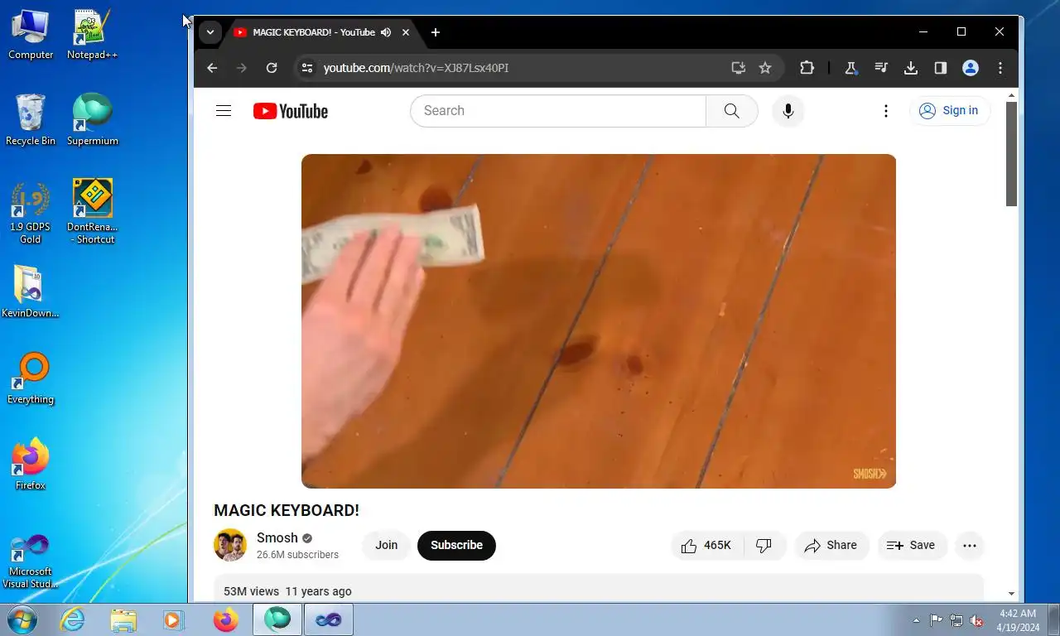This screenshot has height=636, width=1060.
Task: Open media controls in browser toolbar
Action: coord(881,68)
